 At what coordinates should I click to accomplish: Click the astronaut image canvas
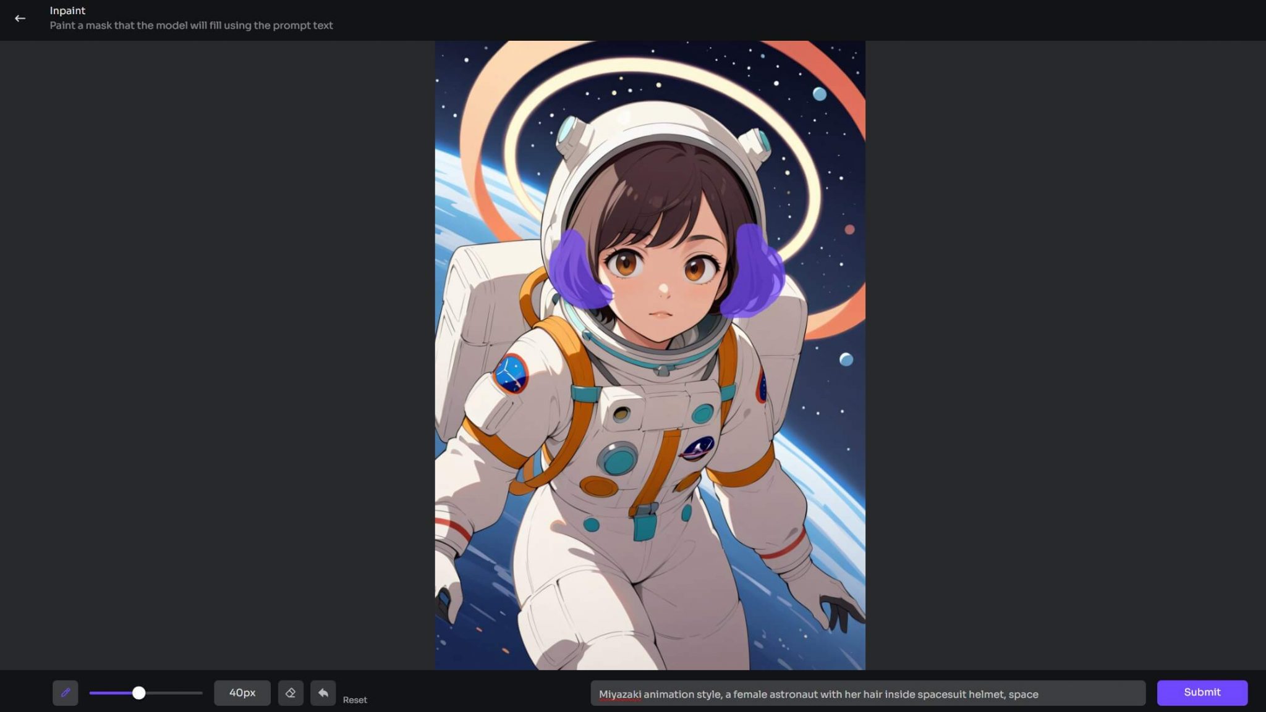tap(650, 356)
